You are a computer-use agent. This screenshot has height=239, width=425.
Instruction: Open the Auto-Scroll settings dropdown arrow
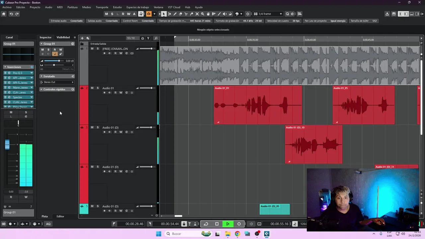pos(154,14)
